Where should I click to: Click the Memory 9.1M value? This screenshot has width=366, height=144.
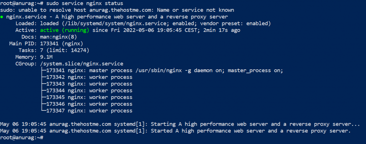tap(46, 57)
